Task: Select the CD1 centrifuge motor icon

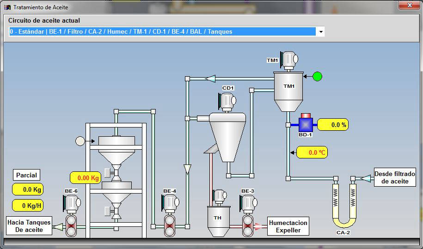Action: tap(227, 100)
